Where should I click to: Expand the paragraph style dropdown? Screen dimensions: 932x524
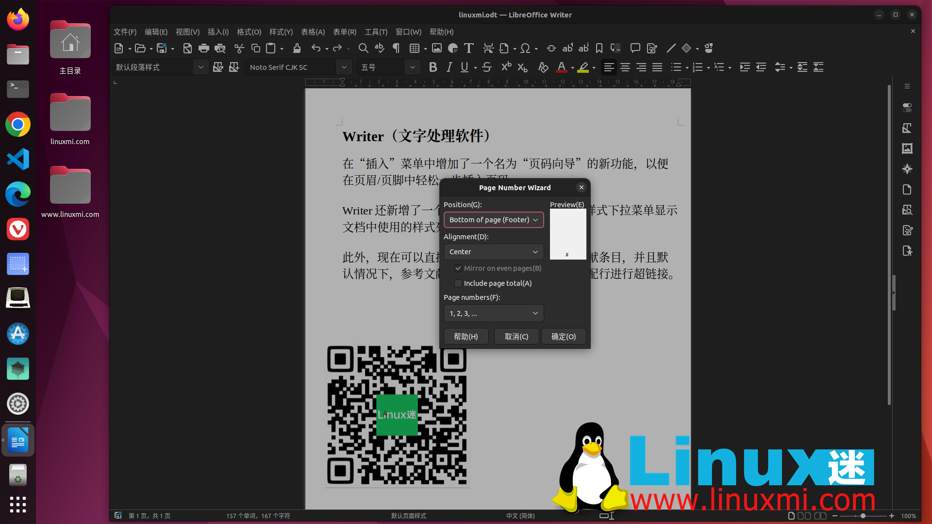[x=200, y=67]
